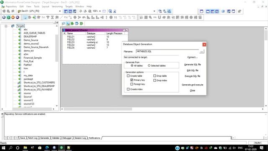The width and height of the screenshot is (268, 151).
Task: Select the DEALERSHIP target in the tree
Action: click(x=30, y=36)
